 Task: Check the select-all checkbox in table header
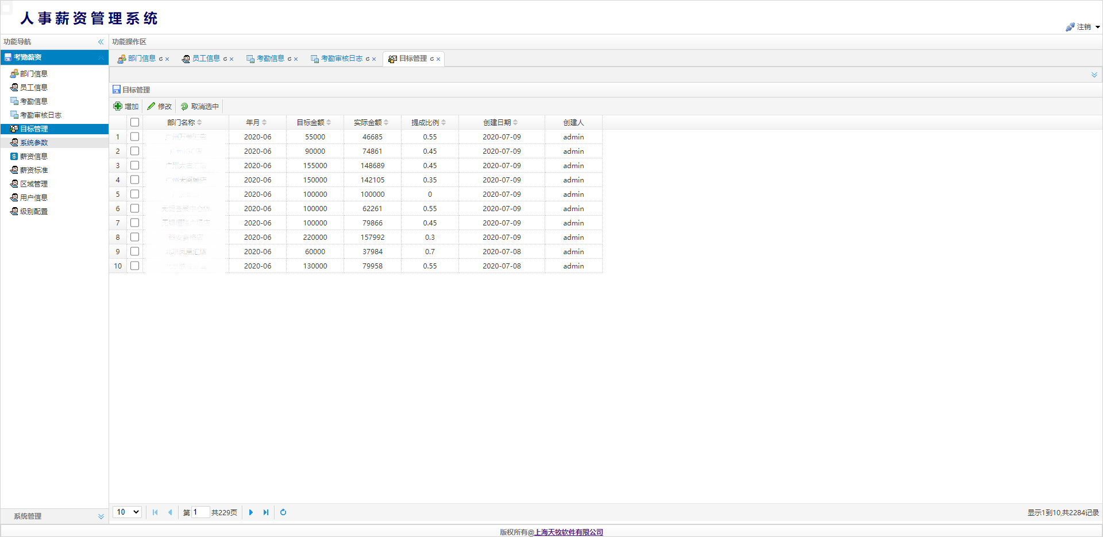(134, 122)
